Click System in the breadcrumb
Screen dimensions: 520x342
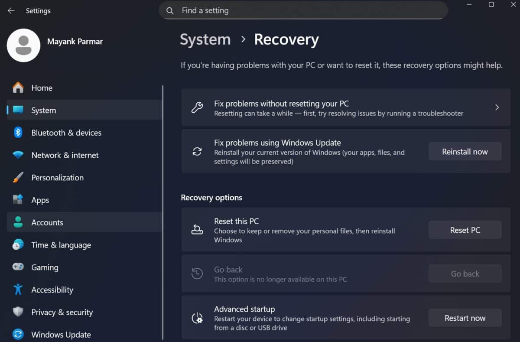click(205, 39)
